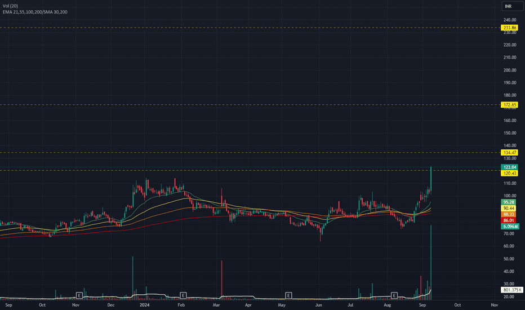This screenshot has width=525, height=310.
Task: Open the earnings marker E near November
Action: tap(79, 295)
